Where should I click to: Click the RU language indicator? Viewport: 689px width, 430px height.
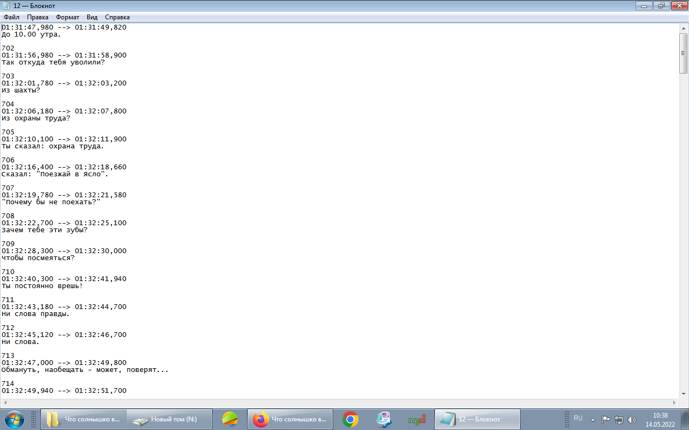click(578, 418)
